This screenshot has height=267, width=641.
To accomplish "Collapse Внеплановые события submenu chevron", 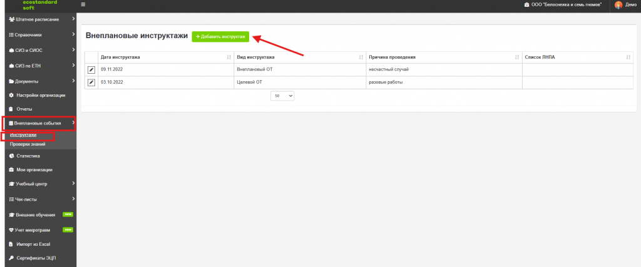I will 73,123.
